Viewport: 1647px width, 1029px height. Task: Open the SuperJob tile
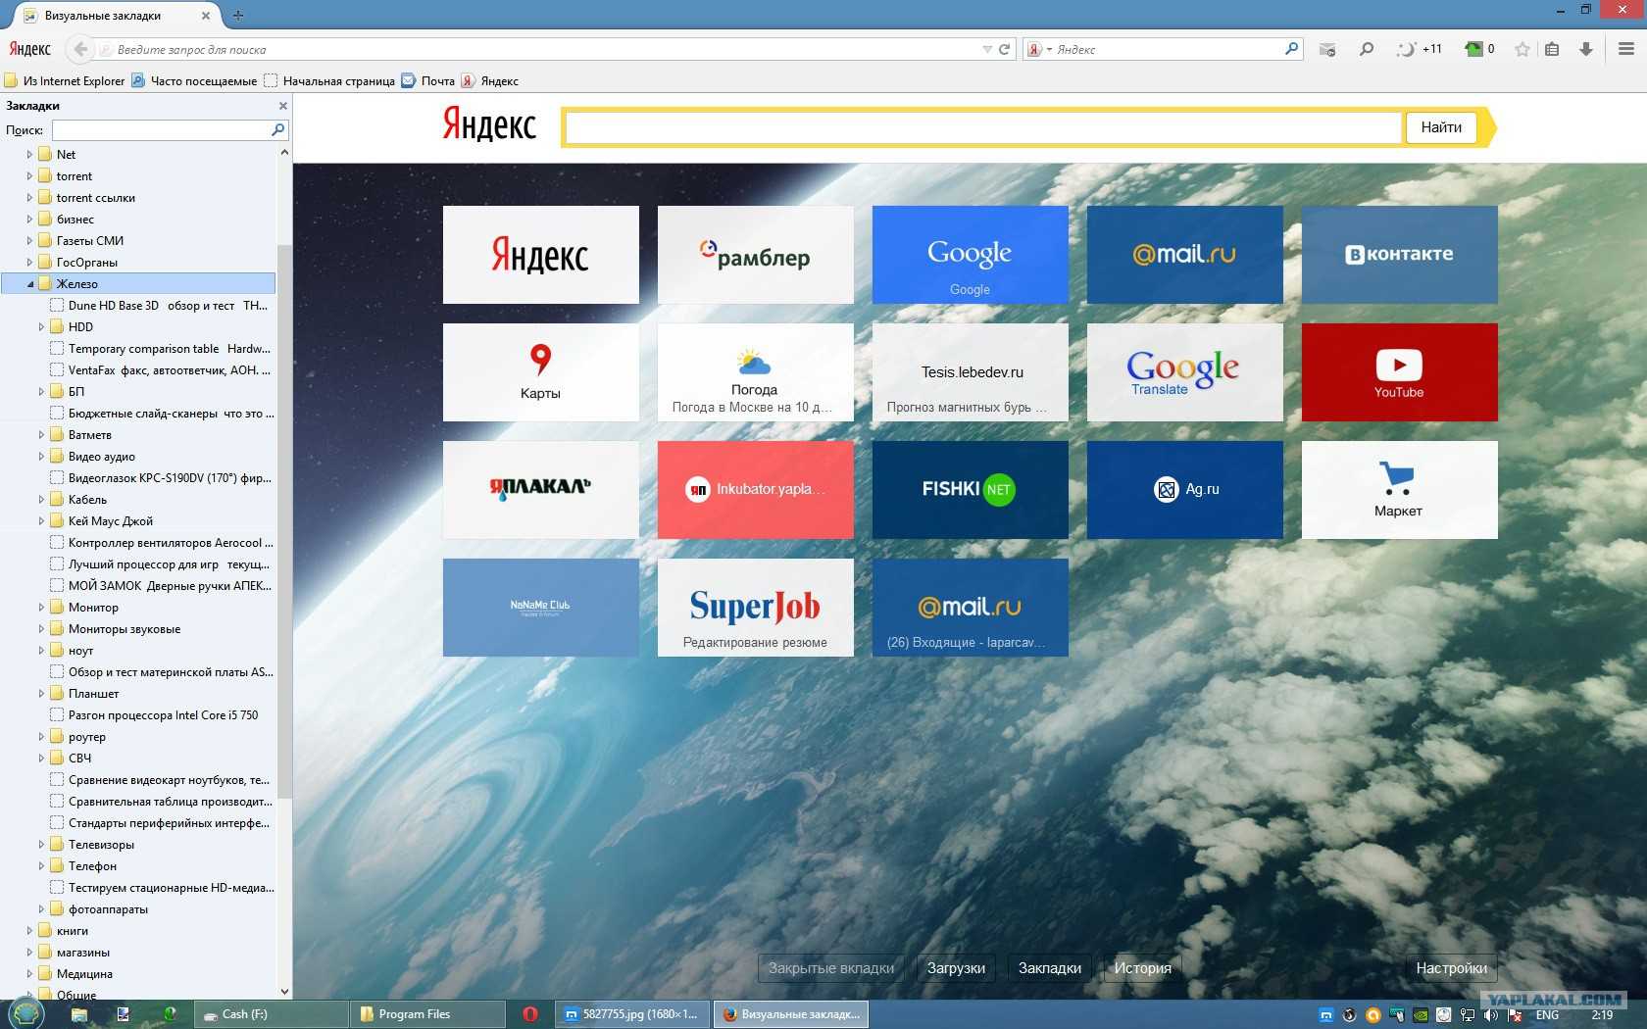tap(755, 608)
